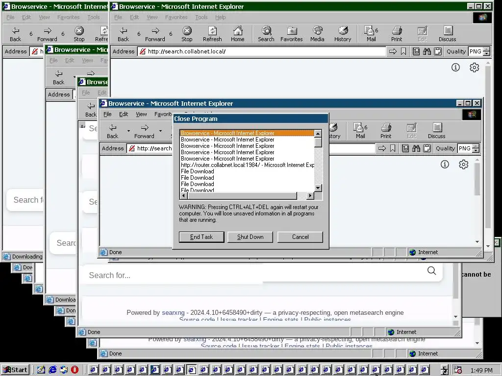
Task: Click the settings gear in blue-titled front window page
Action: click(464, 164)
